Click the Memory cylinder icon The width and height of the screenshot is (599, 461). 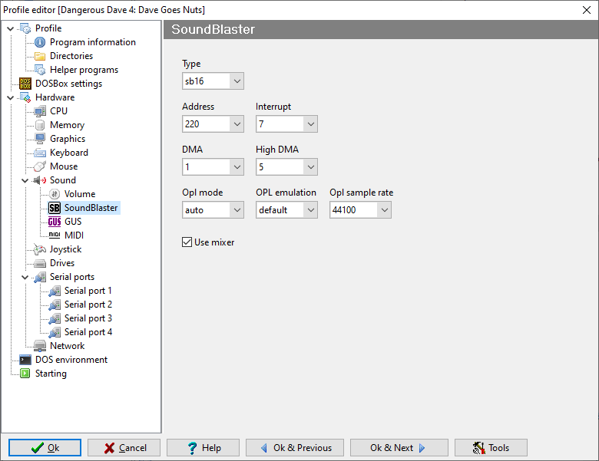pos(40,125)
